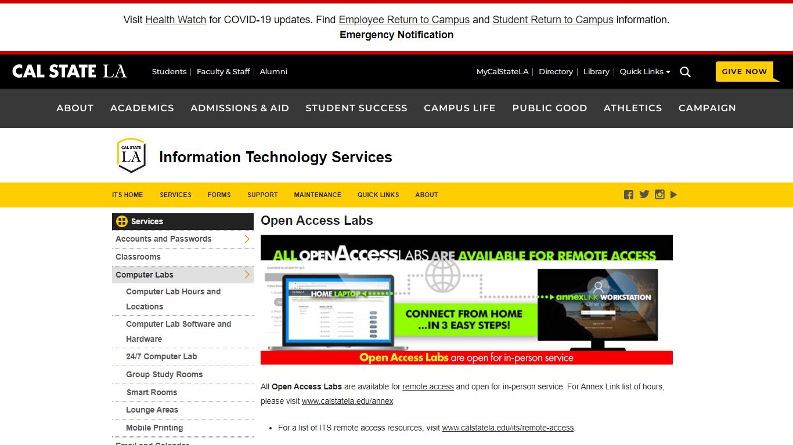Image resolution: width=793 pixels, height=445 pixels.
Task: Open the Instagram social icon
Action: point(659,195)
